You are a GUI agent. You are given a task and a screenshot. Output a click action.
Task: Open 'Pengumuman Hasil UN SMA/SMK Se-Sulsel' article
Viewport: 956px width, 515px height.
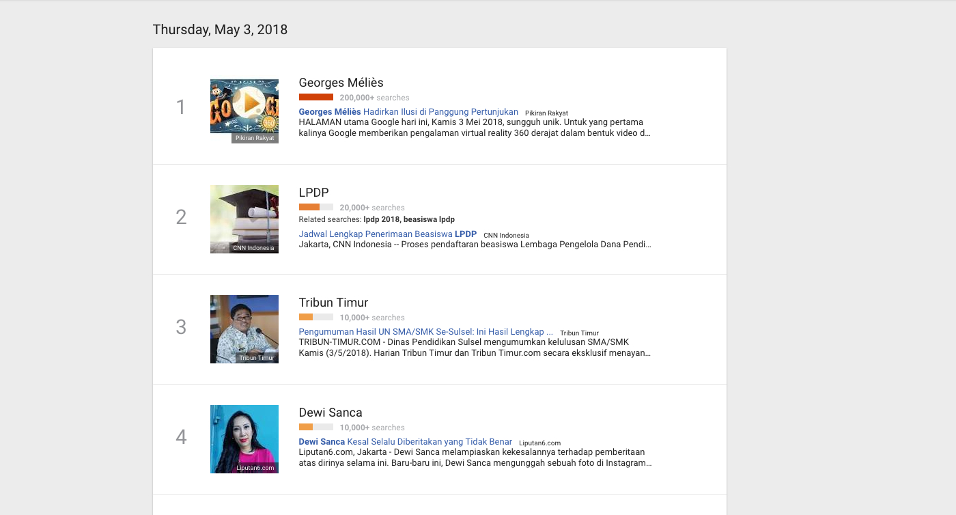pos(425,332)
